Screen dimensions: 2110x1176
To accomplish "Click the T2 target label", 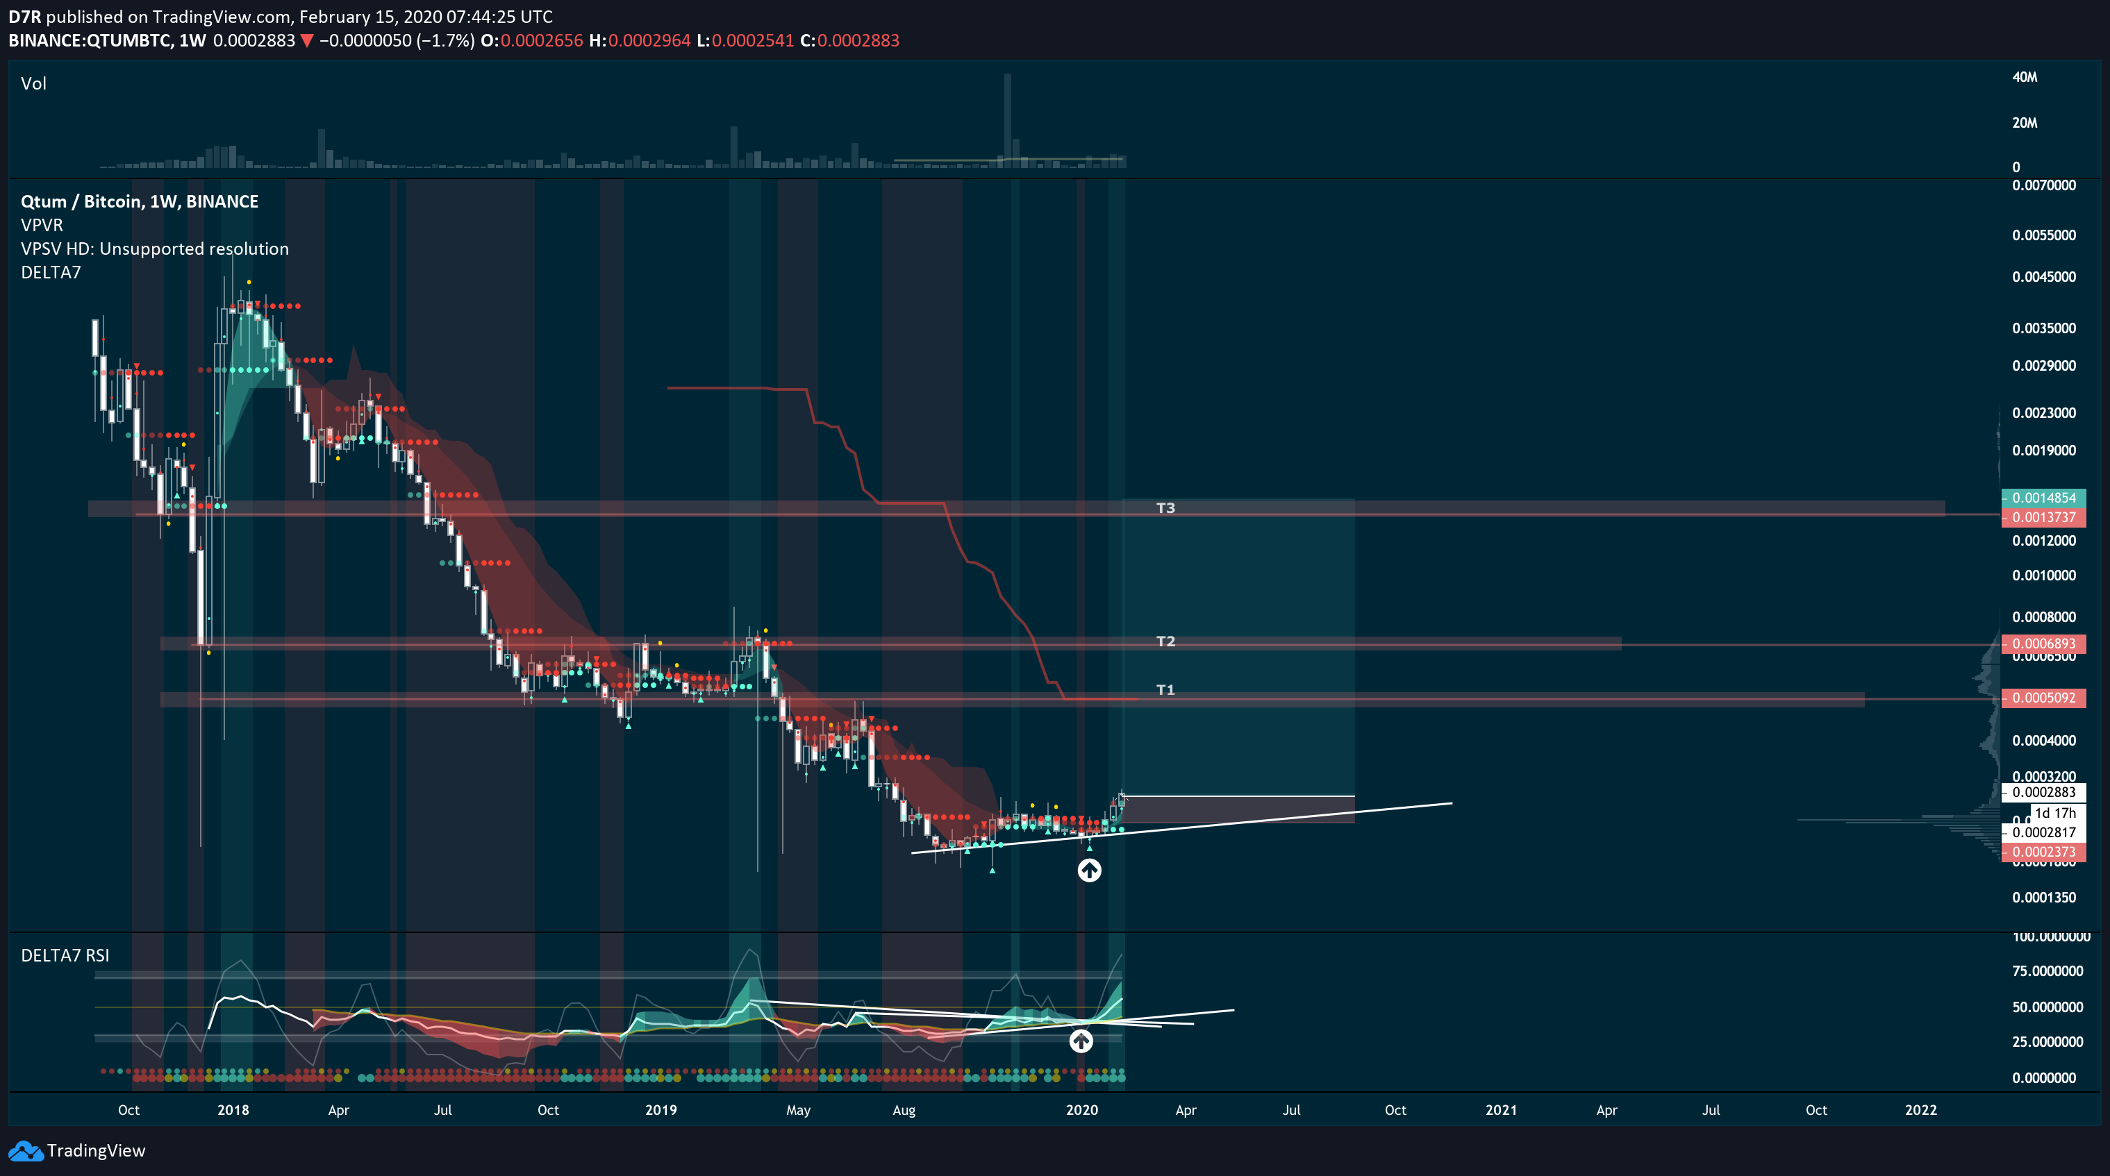I will (x=1165, y=641).
